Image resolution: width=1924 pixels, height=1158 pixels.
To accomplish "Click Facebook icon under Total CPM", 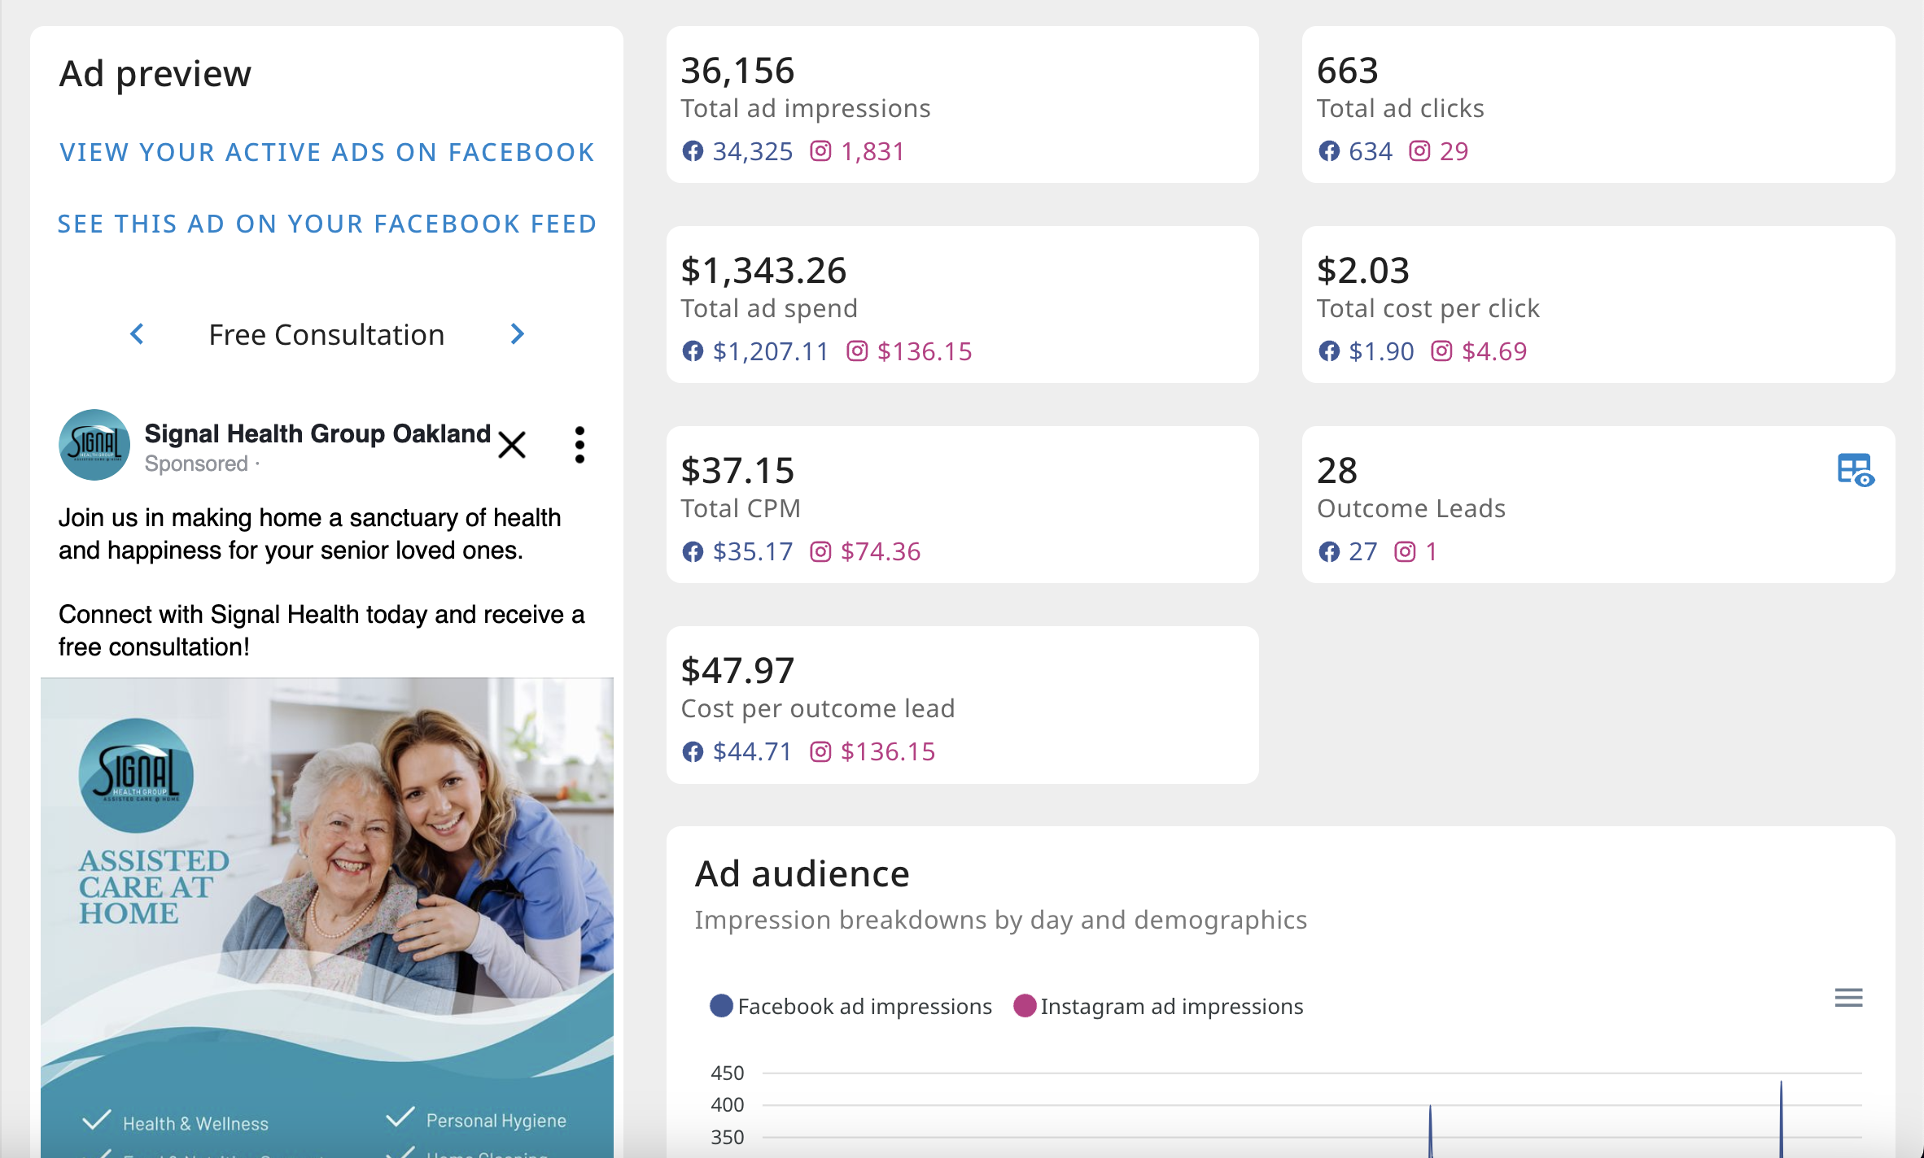I will (693, 551).
